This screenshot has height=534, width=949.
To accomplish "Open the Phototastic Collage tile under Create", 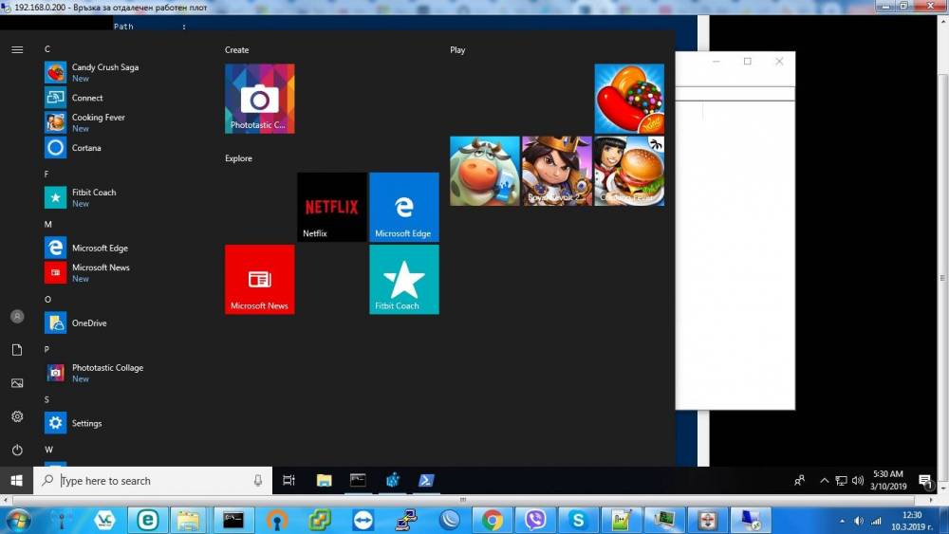I will click(x=260, y=99).
